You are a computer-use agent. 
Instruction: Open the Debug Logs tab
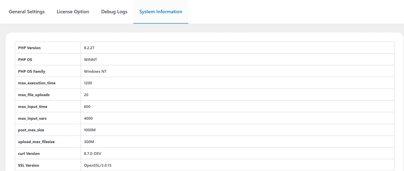[x=114, y=12]
